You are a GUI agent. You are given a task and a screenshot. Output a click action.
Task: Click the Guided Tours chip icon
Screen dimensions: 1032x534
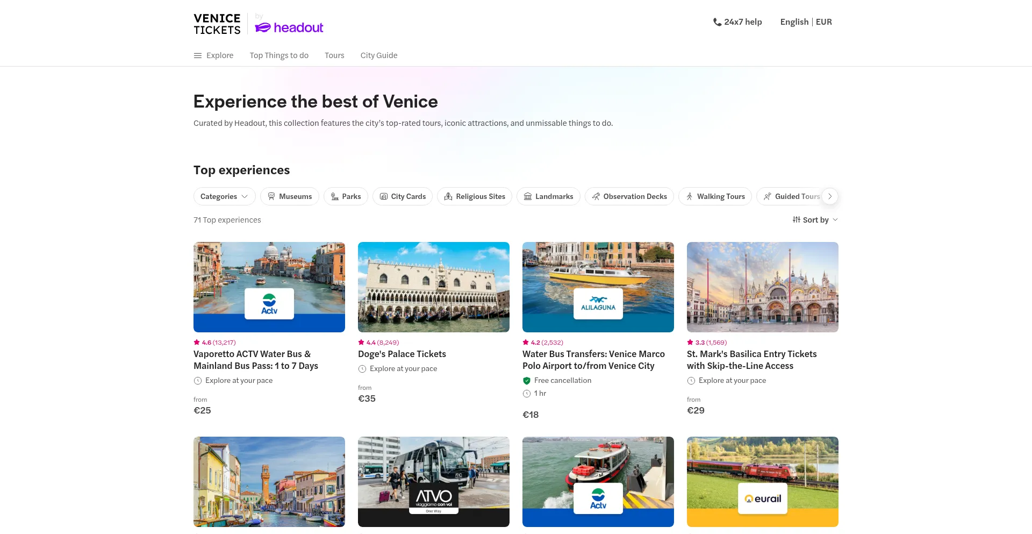point(768,196)
